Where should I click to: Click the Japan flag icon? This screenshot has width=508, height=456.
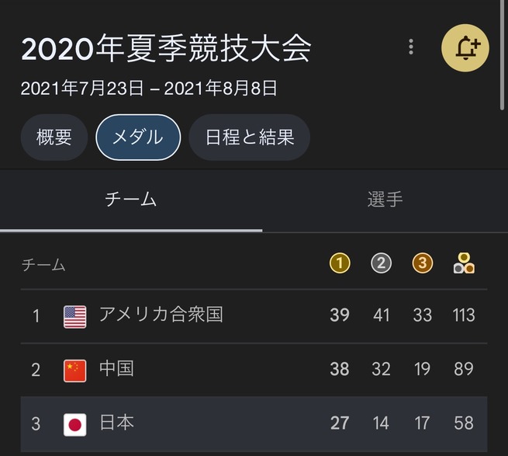pyautogui.click(x=74, y=424)
